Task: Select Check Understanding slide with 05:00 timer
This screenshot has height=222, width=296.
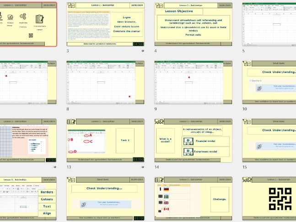Action: pos(106,199)
